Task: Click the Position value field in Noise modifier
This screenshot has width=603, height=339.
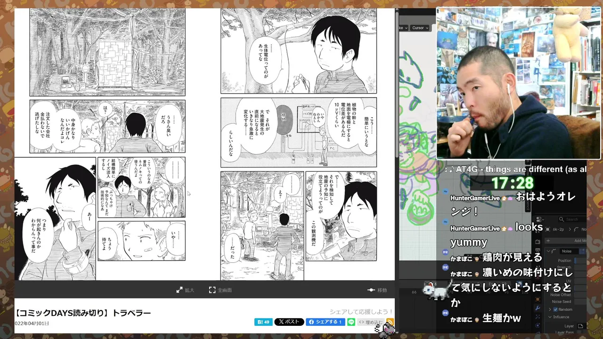Action: 580,260
